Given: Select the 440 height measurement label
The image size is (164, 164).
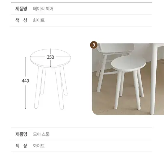Looking at the screenshot, I should click(x=25, y=81).
